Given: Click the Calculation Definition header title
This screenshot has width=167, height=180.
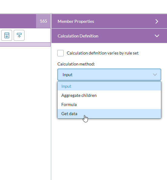Looking at the screenshot, I should point(78,36).
